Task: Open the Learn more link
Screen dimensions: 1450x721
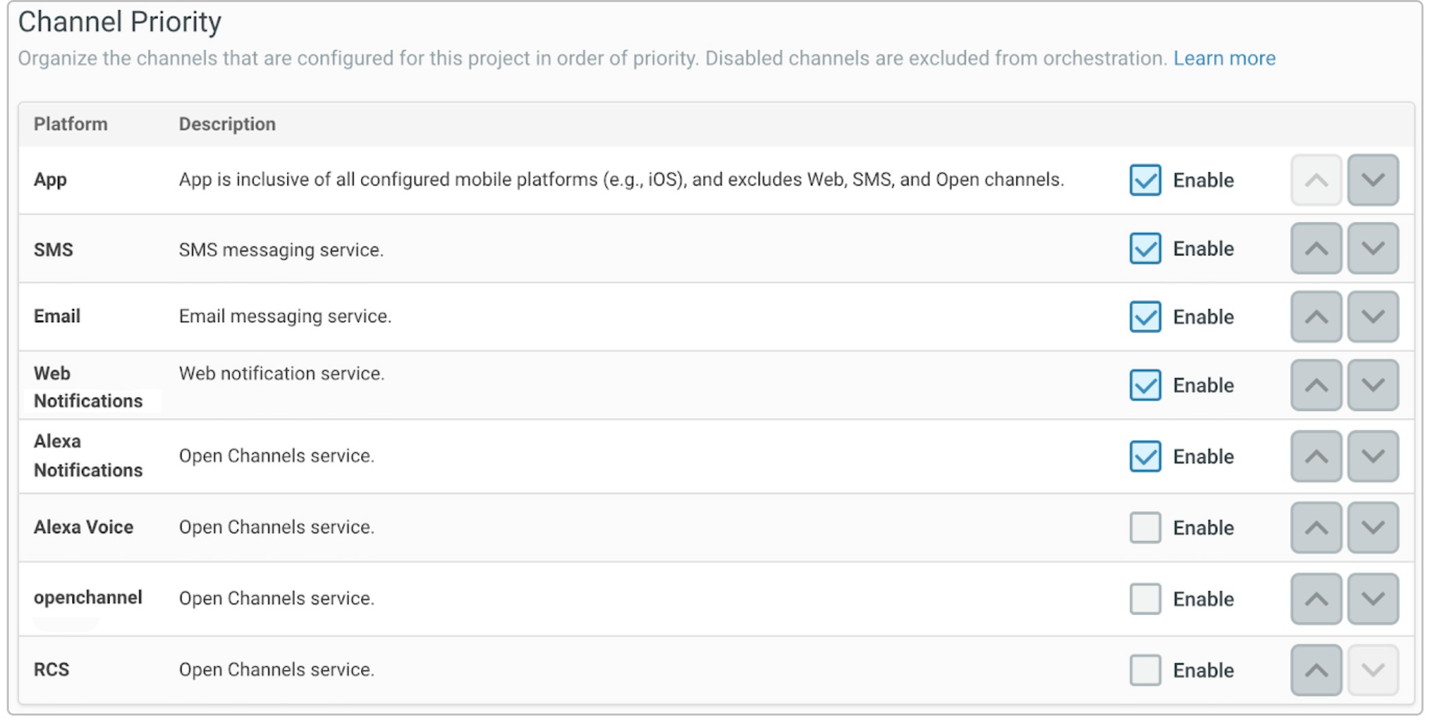Action: pyautogui.click(x=1224, y=58)
